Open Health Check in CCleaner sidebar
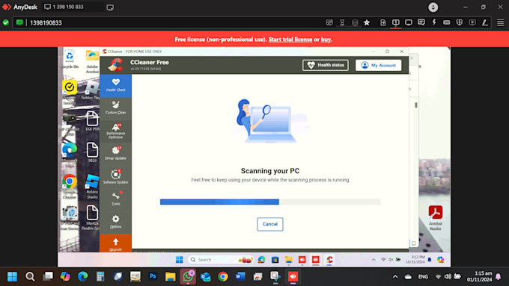 click(115, 86)
